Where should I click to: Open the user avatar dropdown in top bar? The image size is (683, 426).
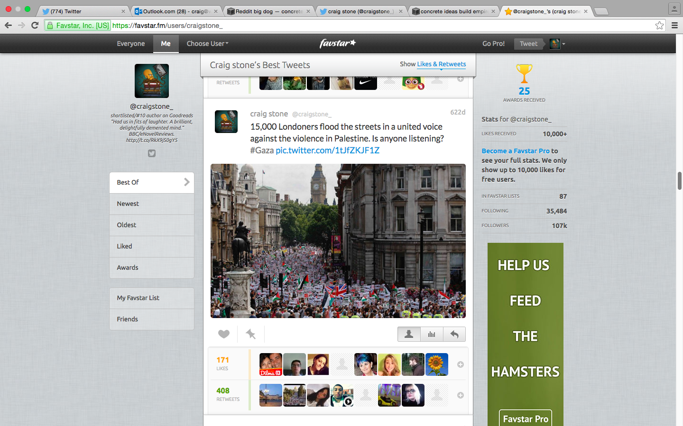pyautogui.click(x=557, y=44)
